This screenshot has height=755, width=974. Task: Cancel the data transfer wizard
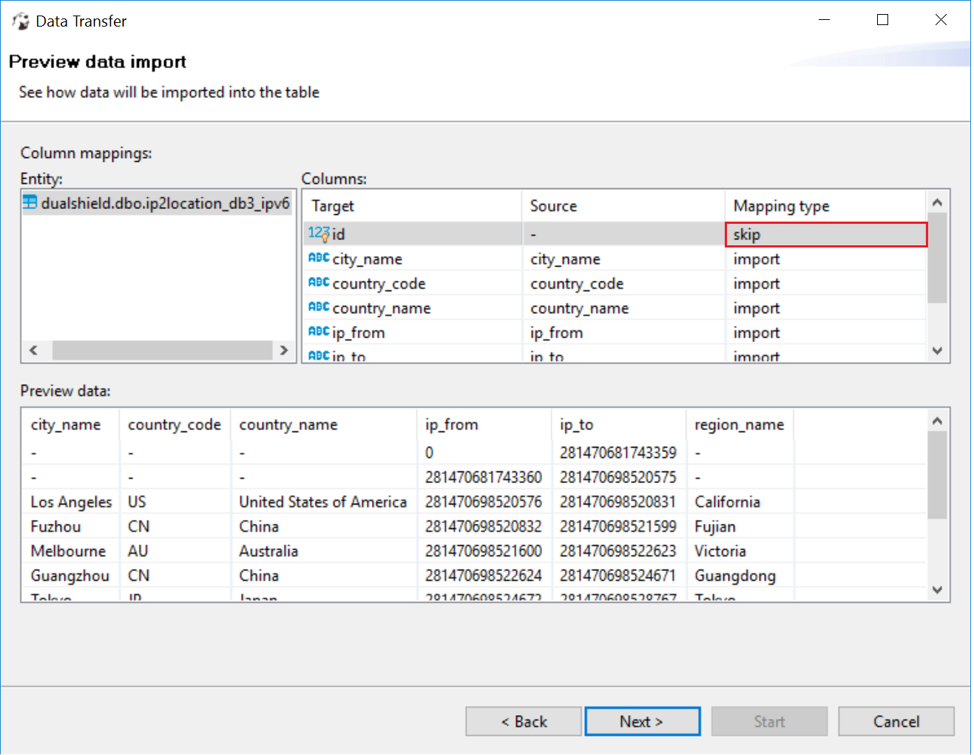point(896,722)
